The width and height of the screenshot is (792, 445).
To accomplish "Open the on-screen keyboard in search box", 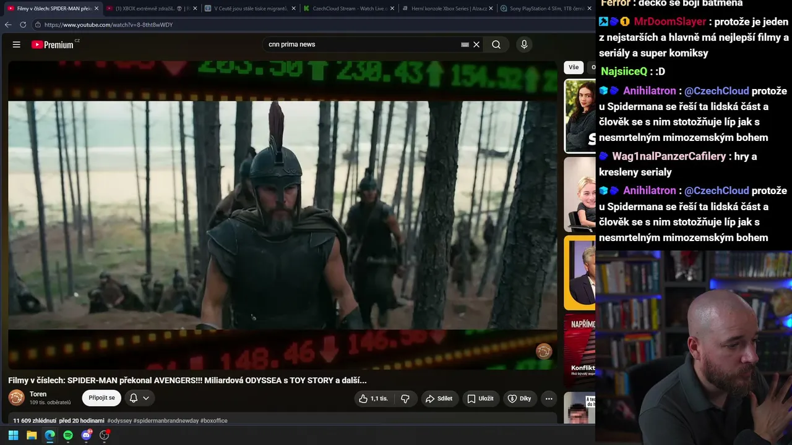I will pyautogui.click(x=465, y=44).
